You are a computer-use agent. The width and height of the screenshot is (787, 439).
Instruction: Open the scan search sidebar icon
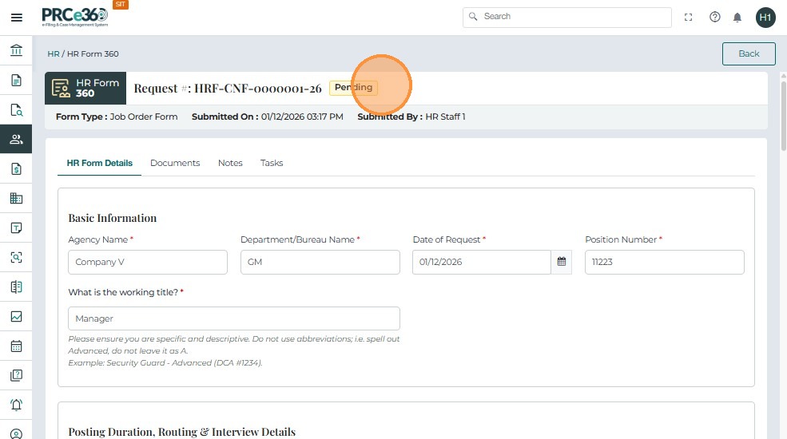point(16,258)
